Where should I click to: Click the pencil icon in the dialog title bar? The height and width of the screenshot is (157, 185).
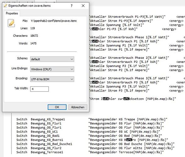click(x=5, y=6)
